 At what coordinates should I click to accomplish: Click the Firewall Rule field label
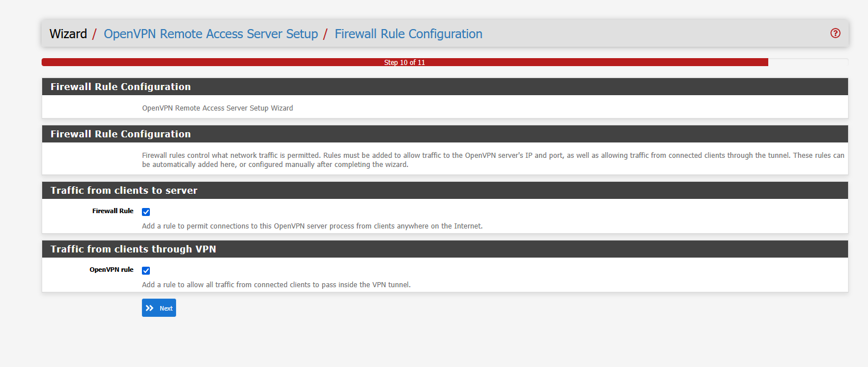(112, 211)
